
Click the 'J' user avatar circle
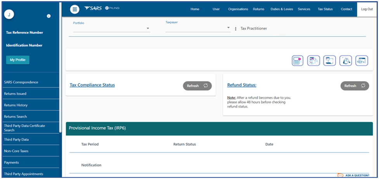point(9,15)
